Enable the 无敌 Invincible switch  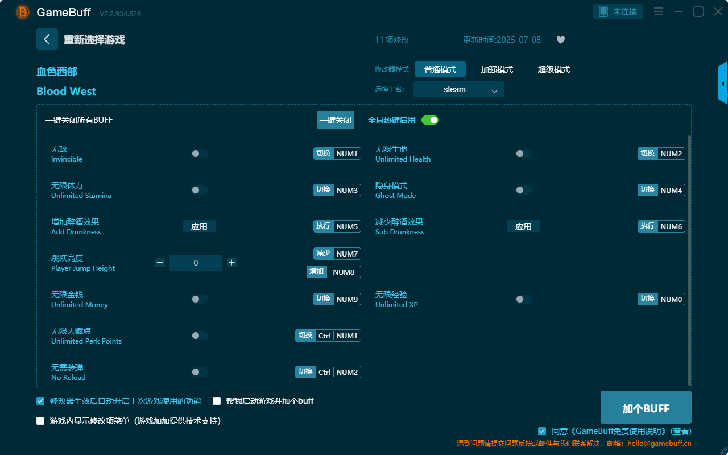tap(199, 153)
